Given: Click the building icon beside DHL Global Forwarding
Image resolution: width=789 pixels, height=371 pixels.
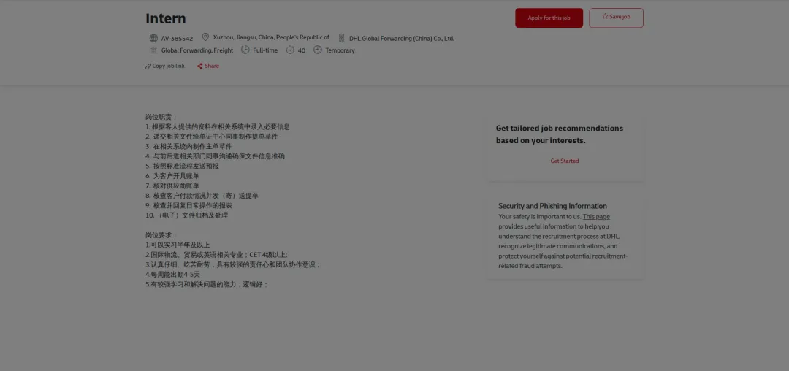Looking at the screenshot, I should click(x=342, y=38).
